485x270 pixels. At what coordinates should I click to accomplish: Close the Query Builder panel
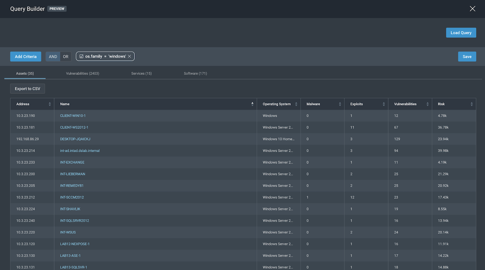coord(472,9)
